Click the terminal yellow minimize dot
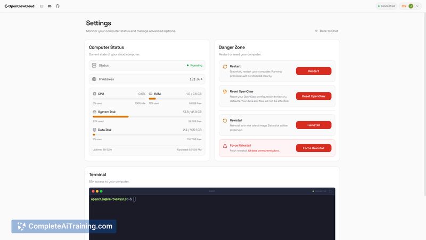Screen dimensions: 426x240 (97, 191)
